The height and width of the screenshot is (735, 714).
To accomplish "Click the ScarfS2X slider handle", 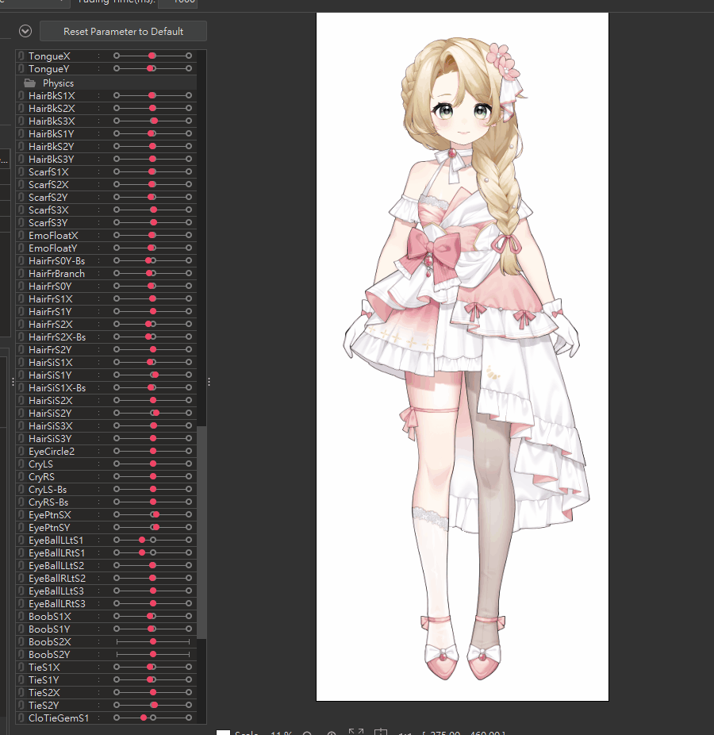I will 152,184.
